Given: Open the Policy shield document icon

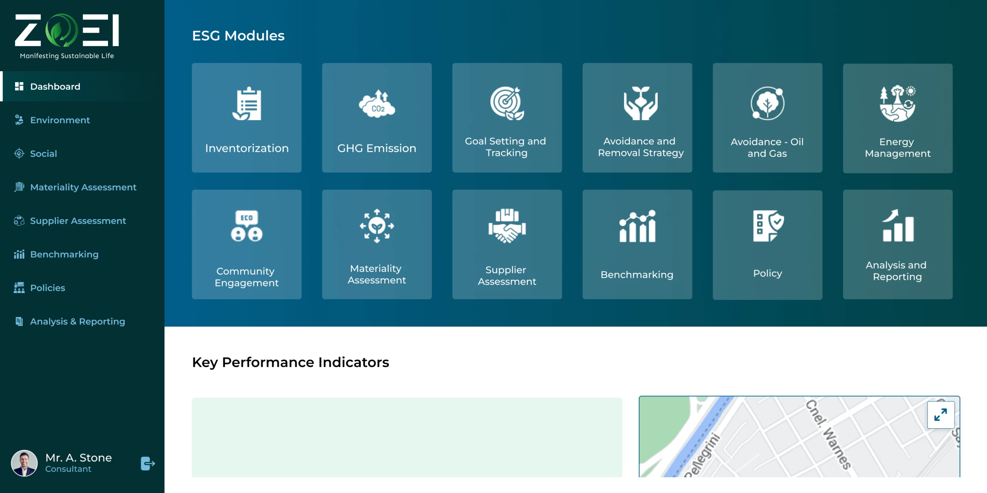Looking at the screenshot, I should (767, 226).
